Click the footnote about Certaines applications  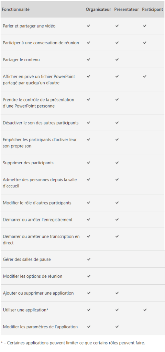[73, 343]
